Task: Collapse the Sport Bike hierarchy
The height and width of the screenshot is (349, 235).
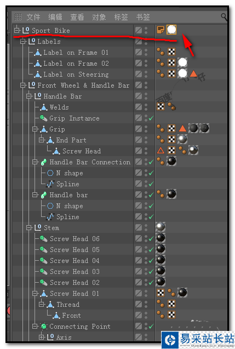Action: 17,30
